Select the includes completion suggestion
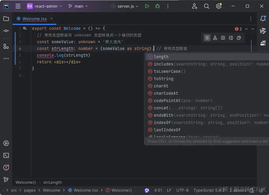 pyautogui.click(x=207, y=64)
